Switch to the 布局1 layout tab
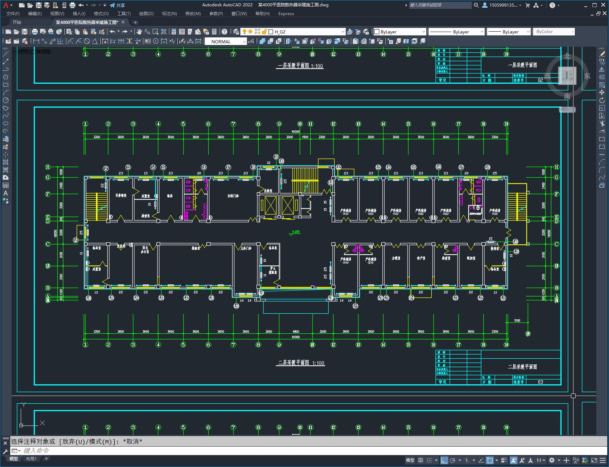The image size is (609, 467). (31, 459)
